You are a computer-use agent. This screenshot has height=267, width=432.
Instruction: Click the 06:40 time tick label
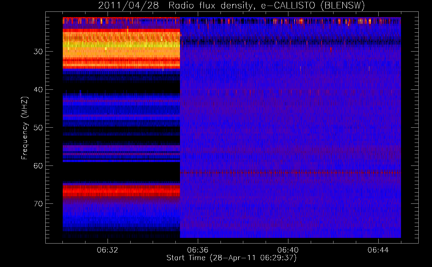tap(288, 250)
